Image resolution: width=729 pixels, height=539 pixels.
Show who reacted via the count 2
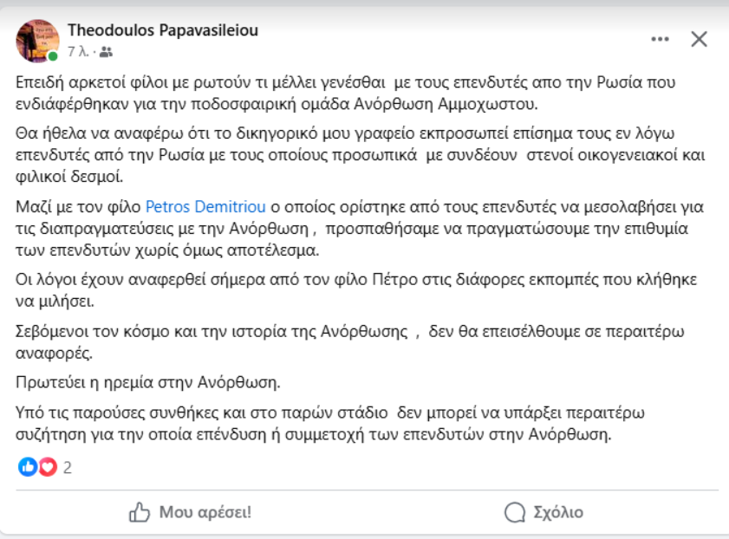pos(68,467)
